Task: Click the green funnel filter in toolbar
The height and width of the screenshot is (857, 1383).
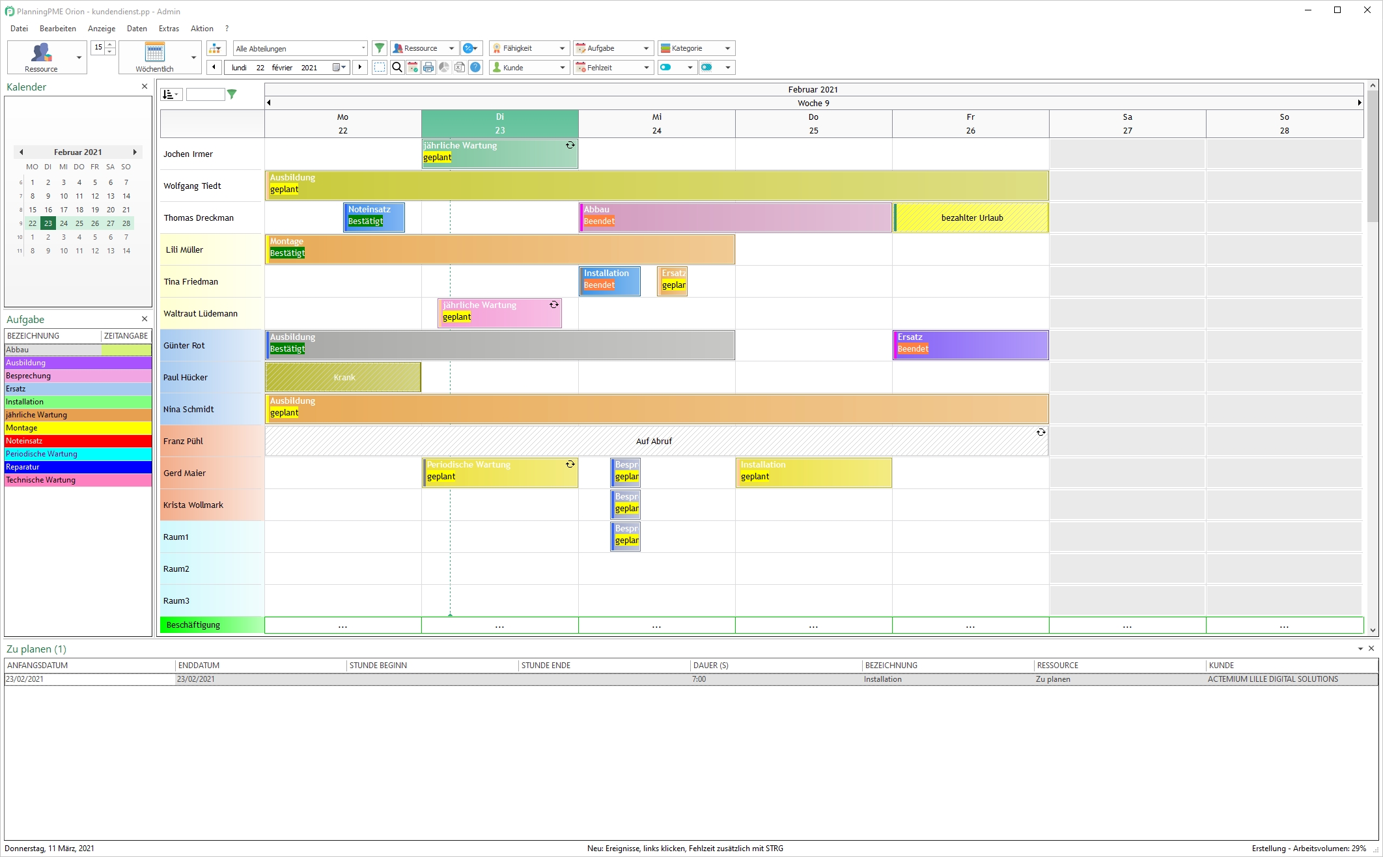Action: (379, 48)
